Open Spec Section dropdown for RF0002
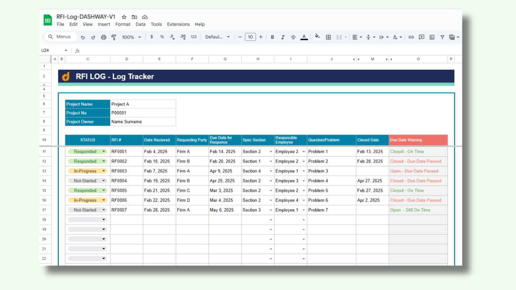 click(x=271, y=162)
